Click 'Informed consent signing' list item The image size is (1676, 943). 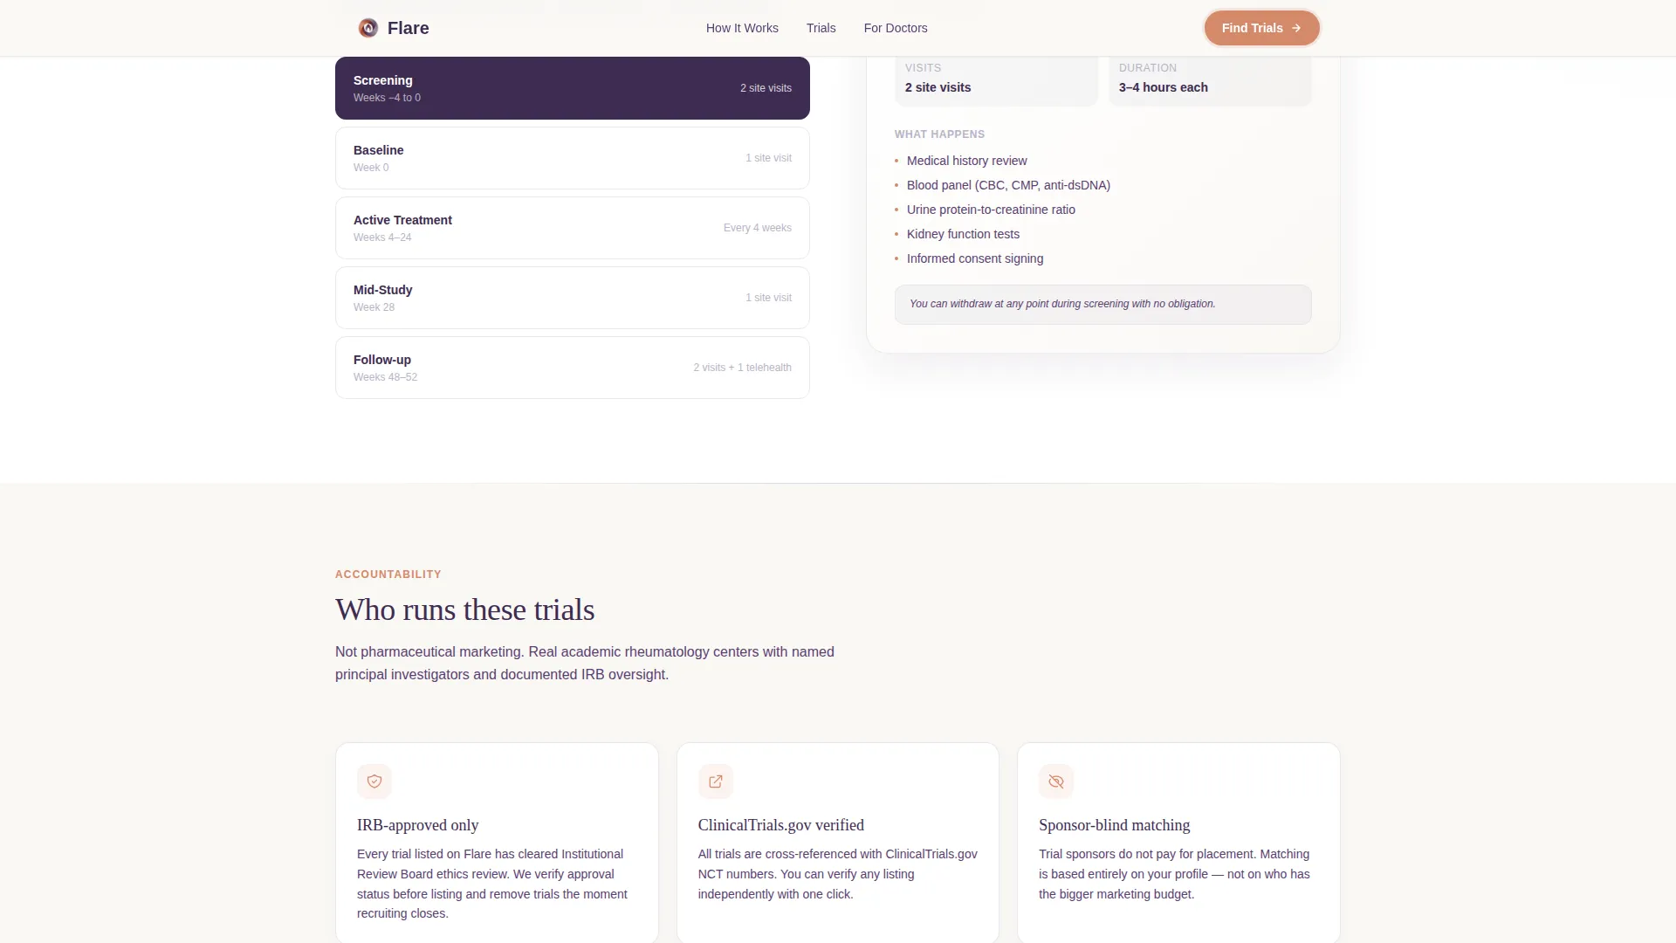pos(975,258)
